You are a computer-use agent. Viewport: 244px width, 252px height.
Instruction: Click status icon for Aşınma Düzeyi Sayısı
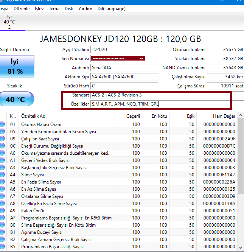(x=2, y=232)
